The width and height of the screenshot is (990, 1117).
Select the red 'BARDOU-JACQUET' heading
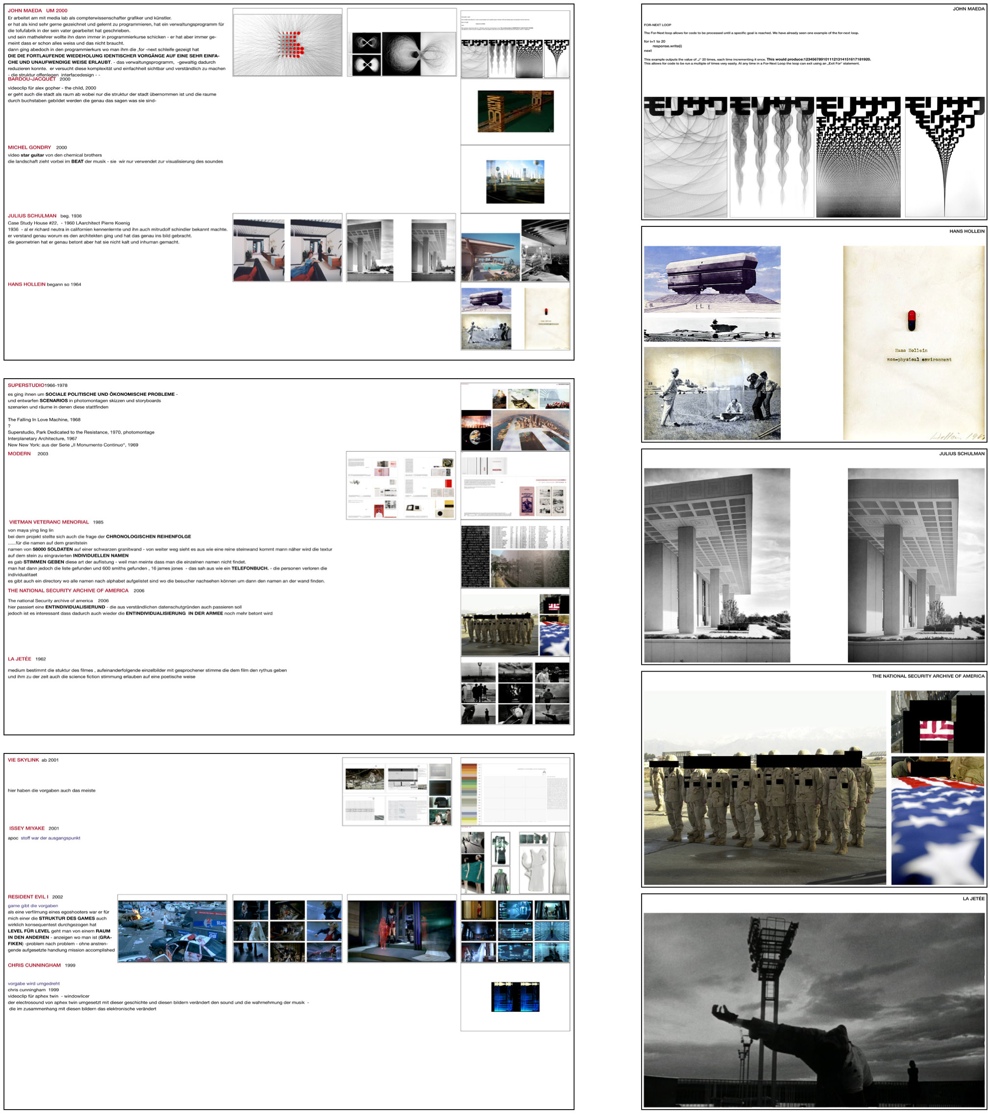pos(32,79)
